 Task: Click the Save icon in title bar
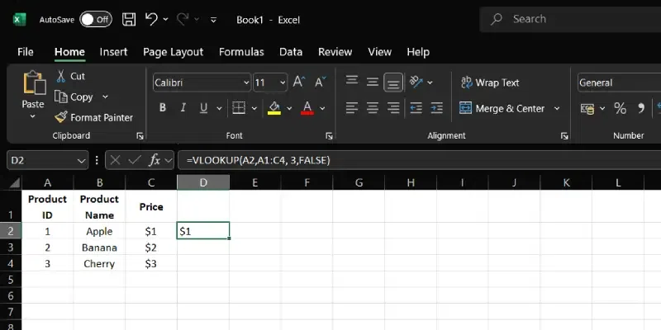pos(129,19)
